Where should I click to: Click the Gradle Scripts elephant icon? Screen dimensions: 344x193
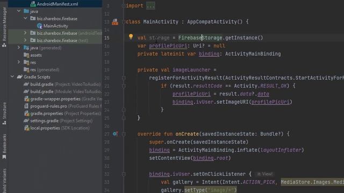[x=20, y=77]
